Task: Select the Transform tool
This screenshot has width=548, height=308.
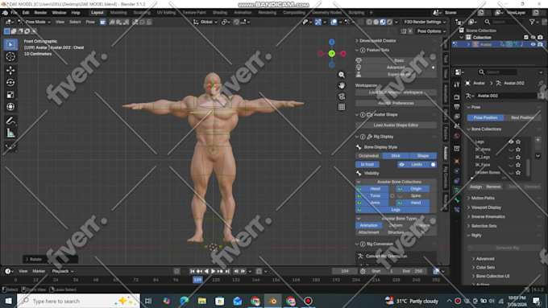Action: 10,107
